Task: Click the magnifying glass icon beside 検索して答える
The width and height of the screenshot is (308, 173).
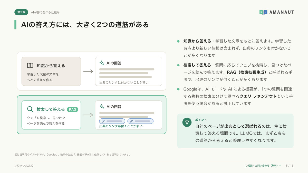Action: 30,109
